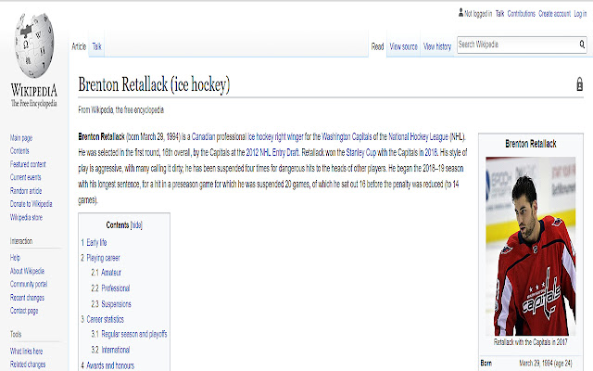The height and width of the screenshot is (371, 593).
Task: Click the infobox Born date text
Action: pyautogui.click(x=546, y=363)
